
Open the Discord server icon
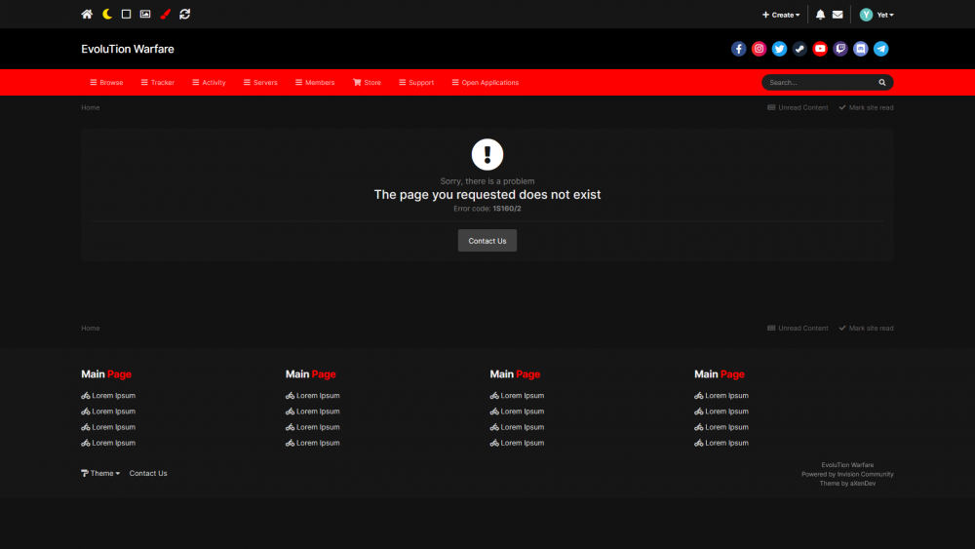pyautogui.click(x=860, y=49)
